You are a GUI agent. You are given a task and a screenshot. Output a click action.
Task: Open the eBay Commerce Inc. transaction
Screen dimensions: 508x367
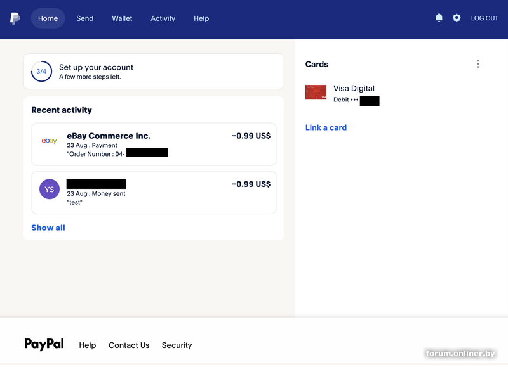pyautogui.click(x=154, y=145)
